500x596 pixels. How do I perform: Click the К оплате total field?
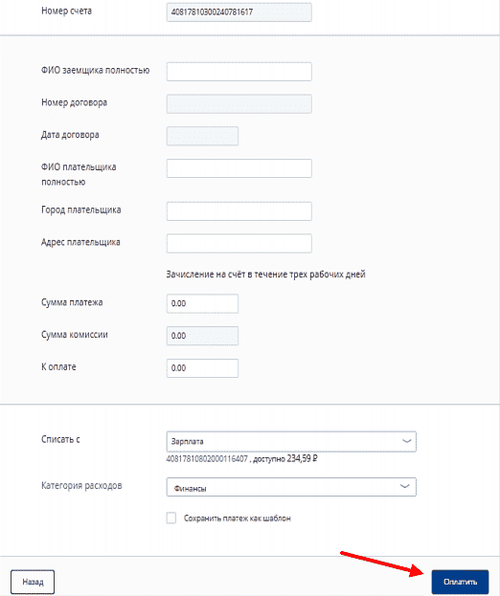[202, 368]
